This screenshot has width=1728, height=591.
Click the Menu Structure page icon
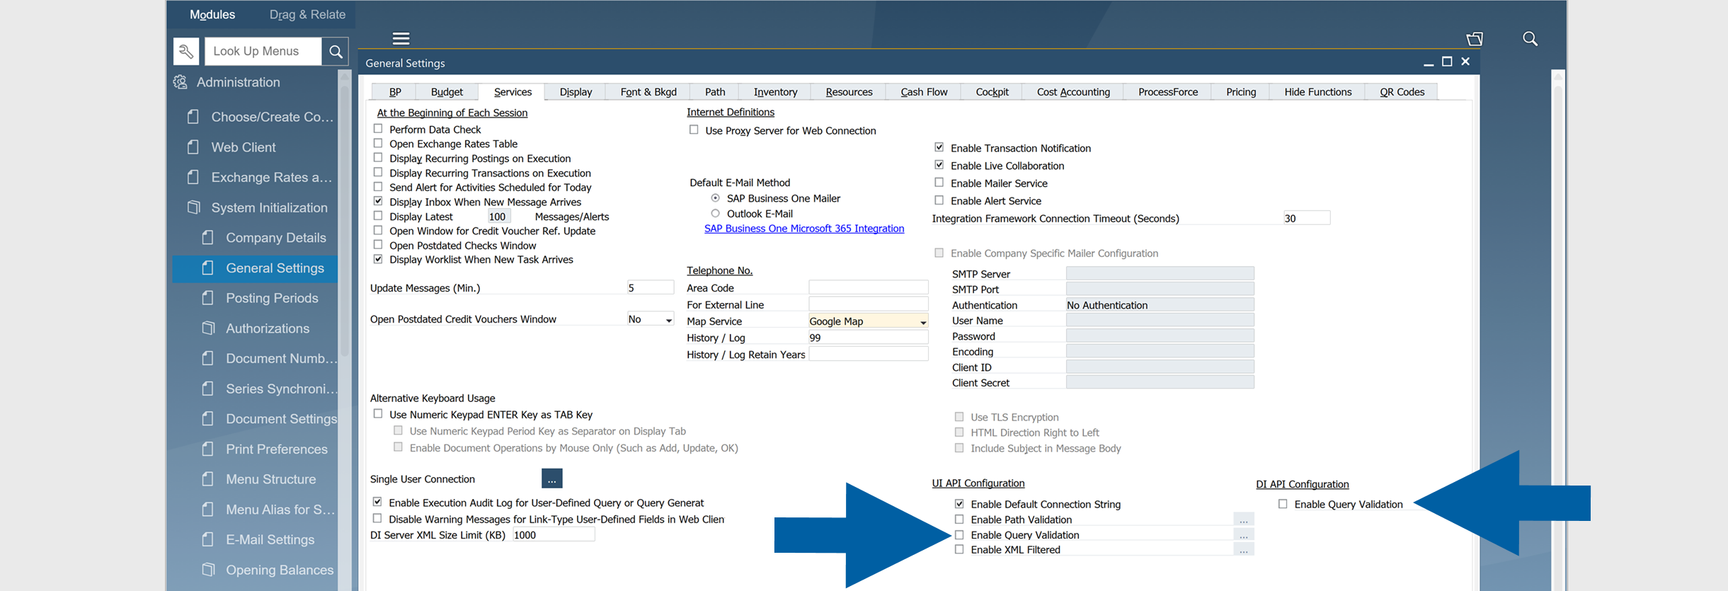coord(207,479)
